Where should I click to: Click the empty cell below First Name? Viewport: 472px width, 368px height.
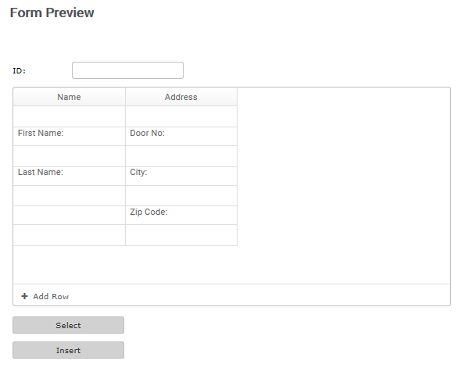[x=70, y=156]
